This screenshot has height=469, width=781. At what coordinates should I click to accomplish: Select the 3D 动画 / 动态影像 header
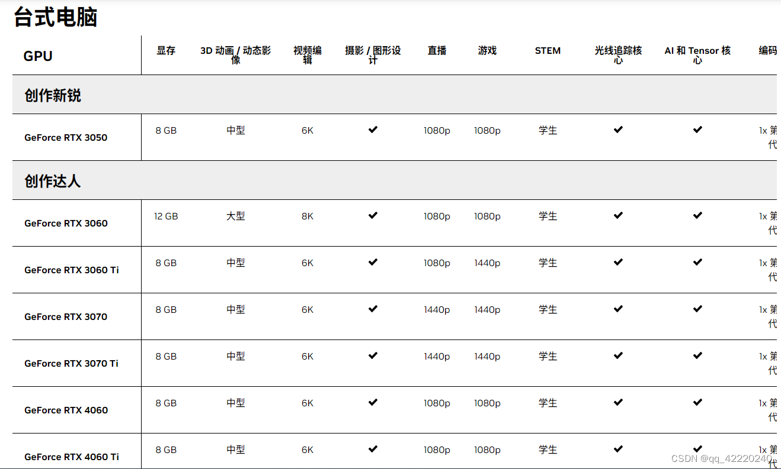pos(236,55)
